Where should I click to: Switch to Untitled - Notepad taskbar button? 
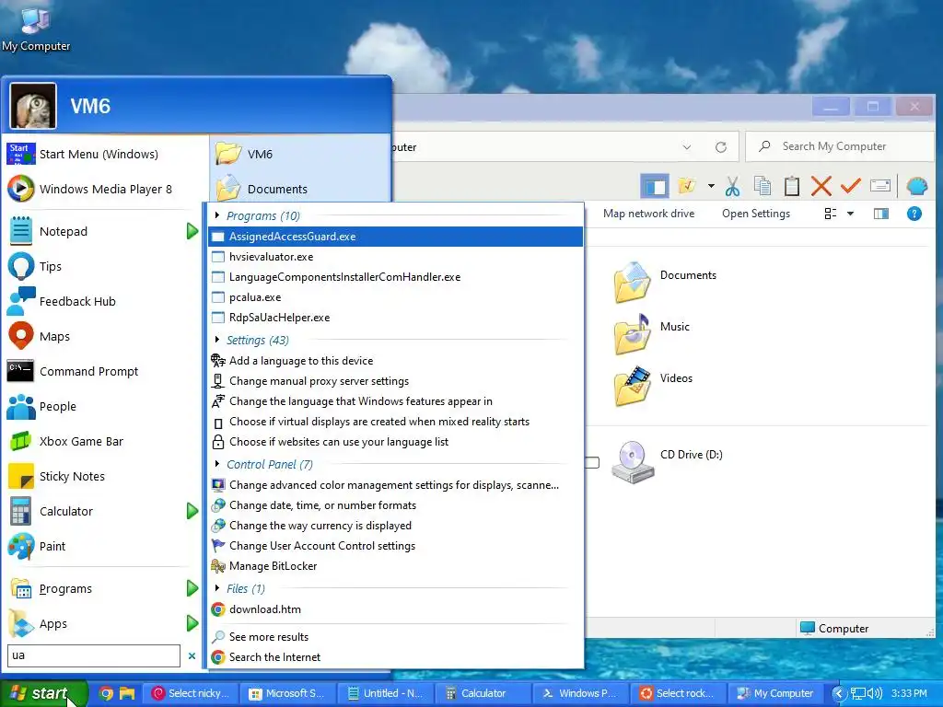(386, 693)
